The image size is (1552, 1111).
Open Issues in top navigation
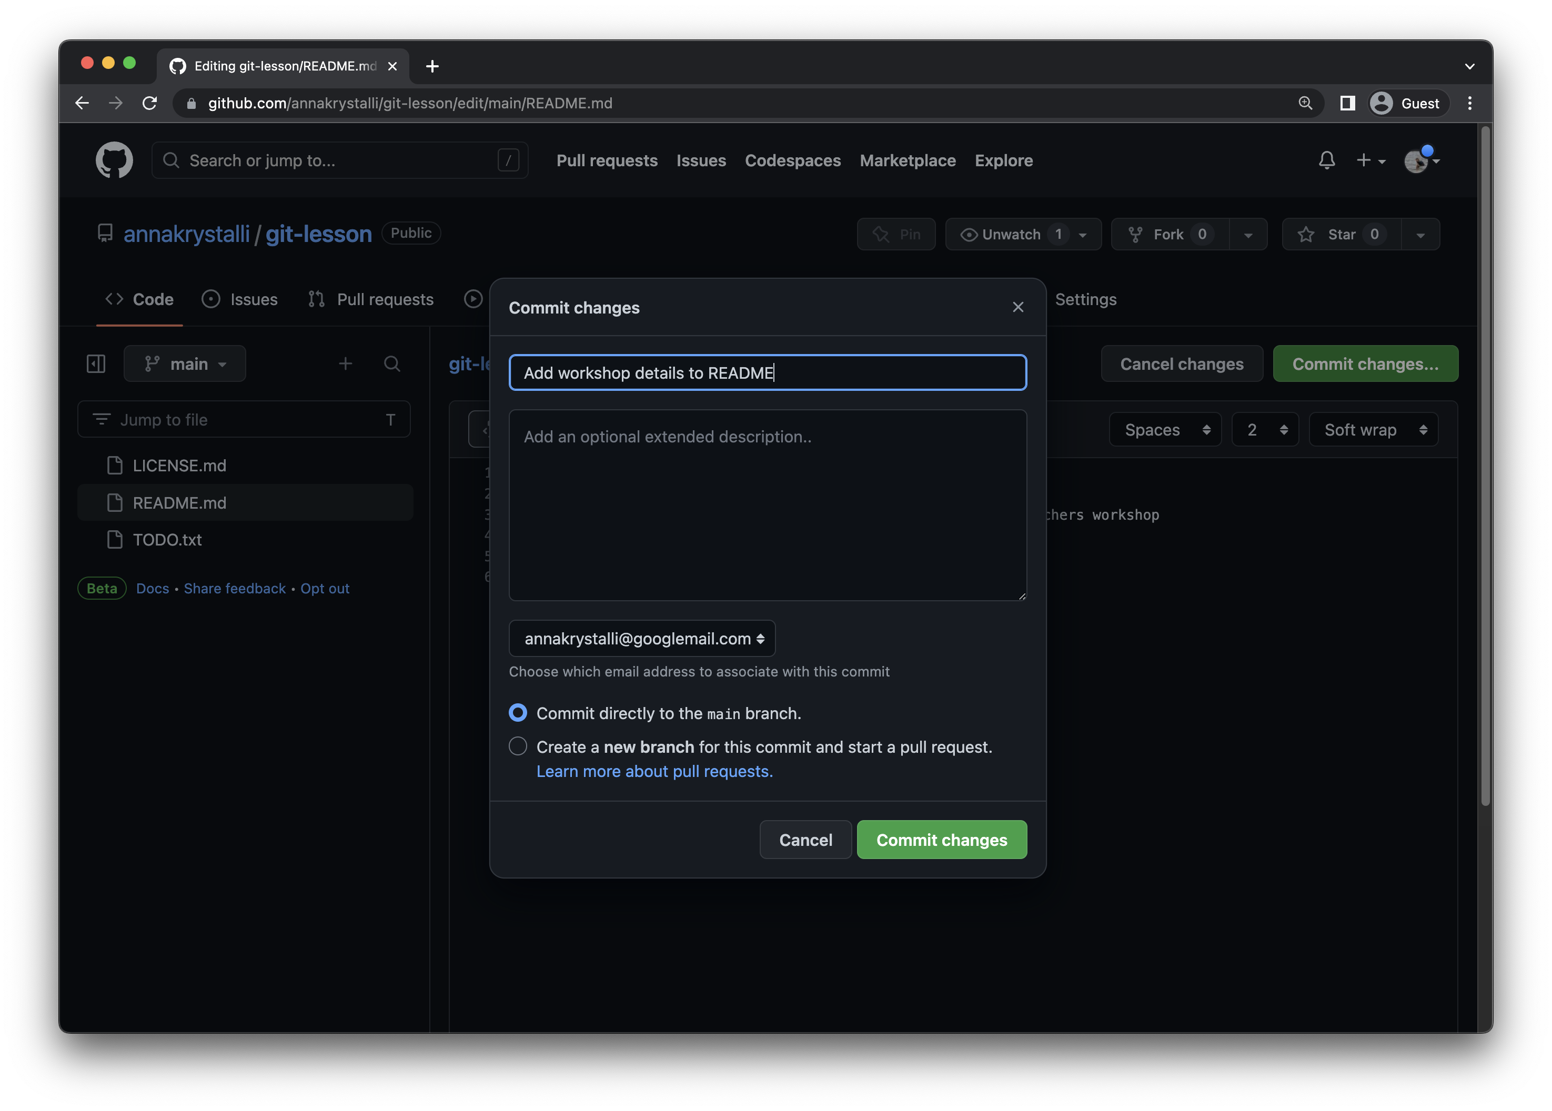point(700,160)
